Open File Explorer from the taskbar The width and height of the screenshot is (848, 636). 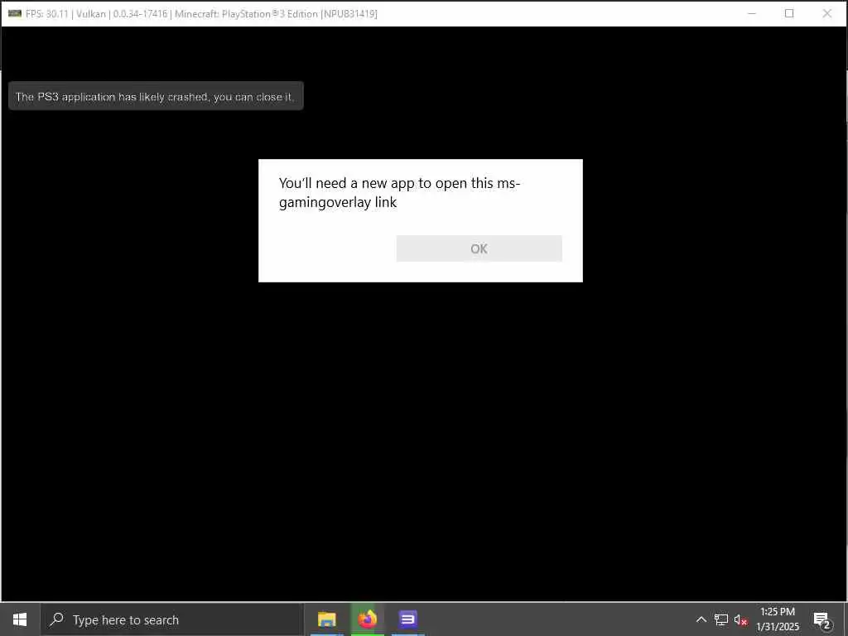326,619
